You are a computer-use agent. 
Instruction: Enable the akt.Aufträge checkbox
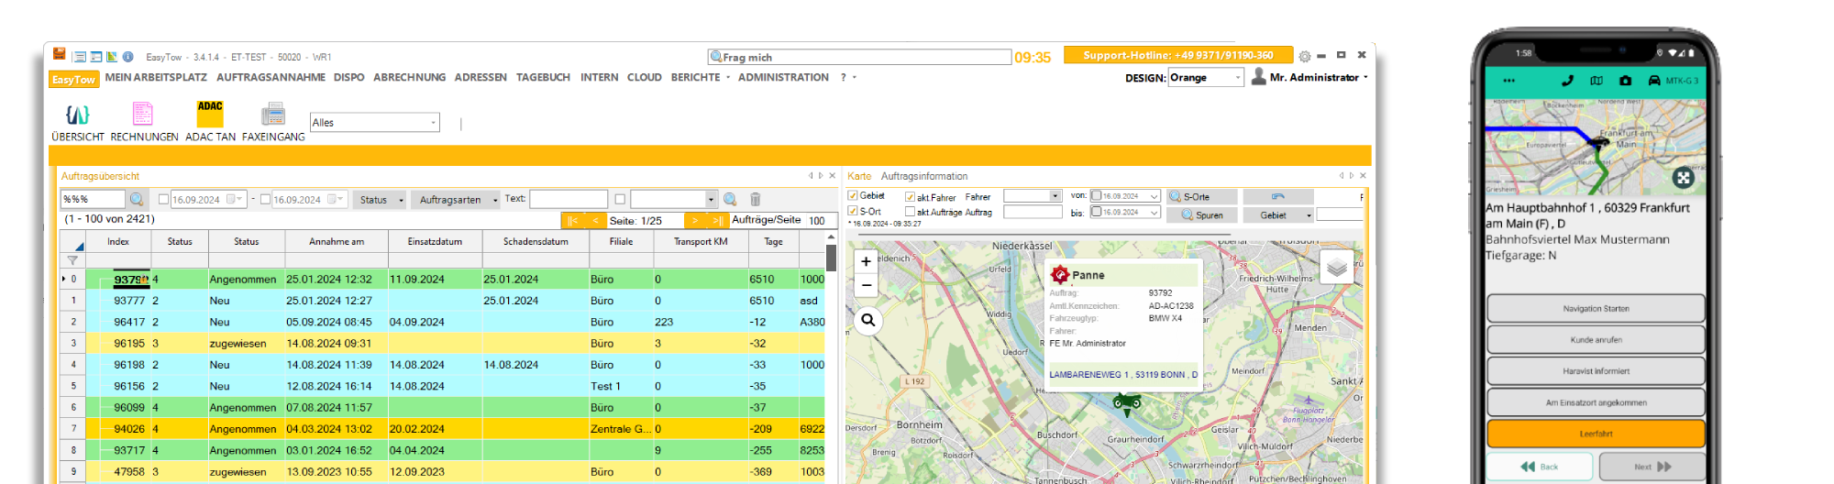click(x=910, y=212)
